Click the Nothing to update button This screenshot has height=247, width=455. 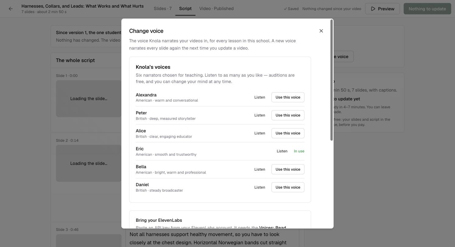click(x=427, y=9)
